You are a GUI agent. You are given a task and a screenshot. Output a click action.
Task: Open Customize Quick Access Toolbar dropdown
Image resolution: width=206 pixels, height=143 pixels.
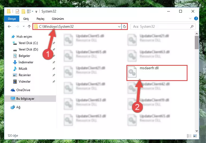click(36, 12)
